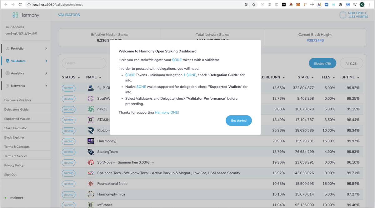The height and width of the screenshot is (208, 375).
Task: Sort by the UPTIME column arrow
Action: 358,77
